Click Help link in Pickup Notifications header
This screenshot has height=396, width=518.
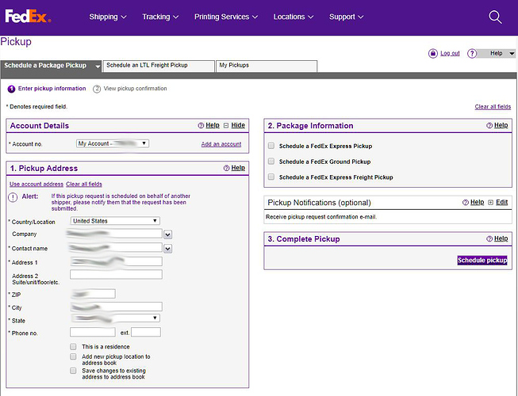(x=477, y=202)
